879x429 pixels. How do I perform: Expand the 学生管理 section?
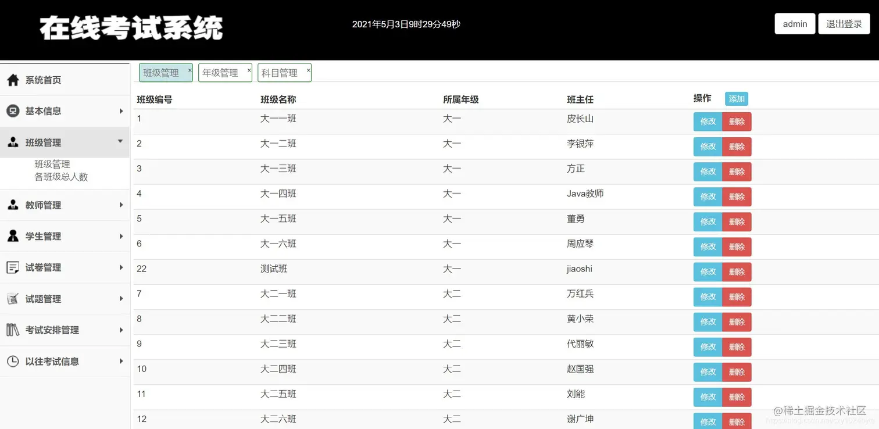121,236
